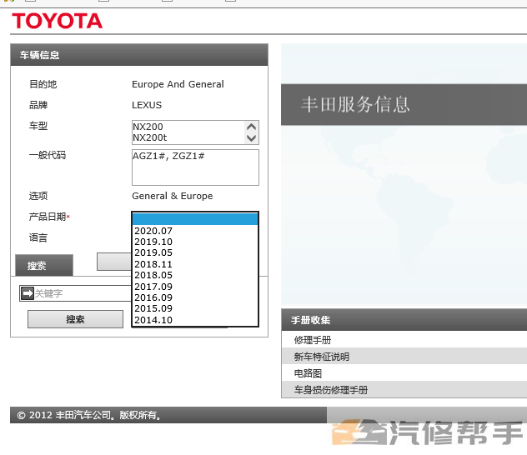Click the keyword search arrow icon
Image resolution: width=527 pixels, height=455 pixels.
pyautogui.click(x=28, y=293)
